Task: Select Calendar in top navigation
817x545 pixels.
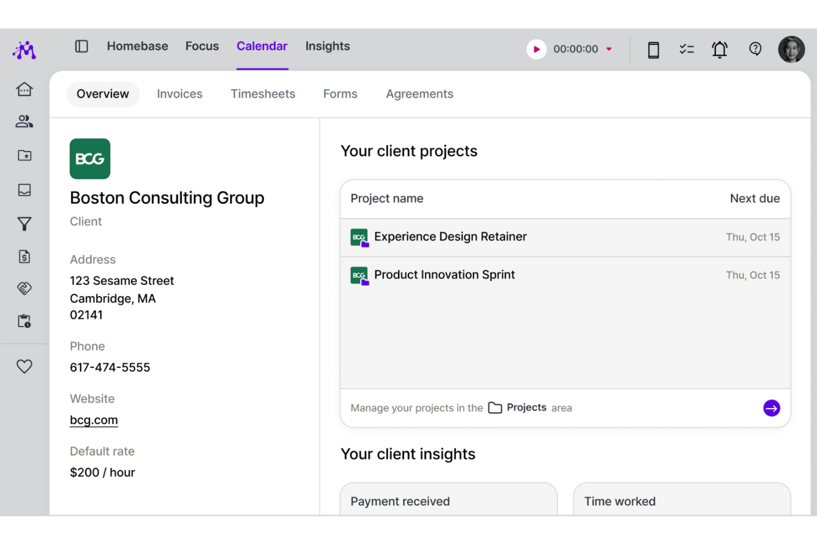Action: (262, 46)
